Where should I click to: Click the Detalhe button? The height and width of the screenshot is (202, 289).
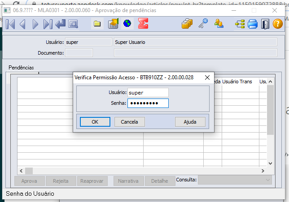[160, 181]
